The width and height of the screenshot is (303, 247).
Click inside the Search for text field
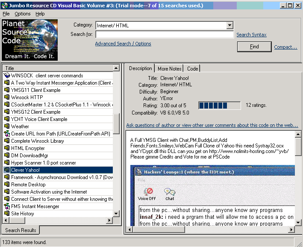[x=165, y=35]
